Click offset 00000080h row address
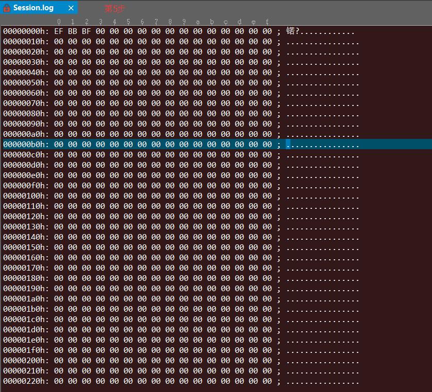This screenshot has width=432, height=392. (x=26, y=113)
